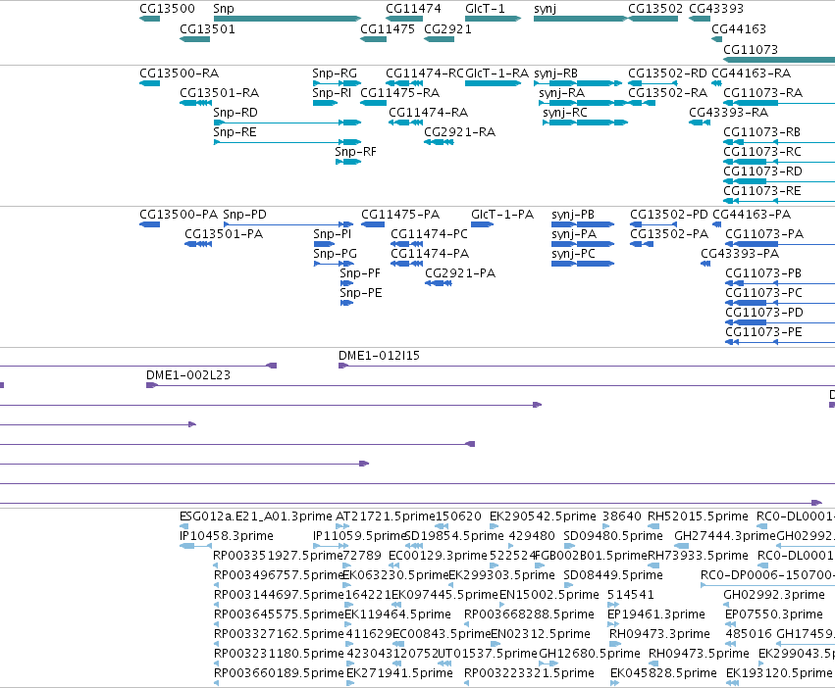Open the CG13501-RA transcript label
This screenshot has height=688, width=835.
[220, 93]
